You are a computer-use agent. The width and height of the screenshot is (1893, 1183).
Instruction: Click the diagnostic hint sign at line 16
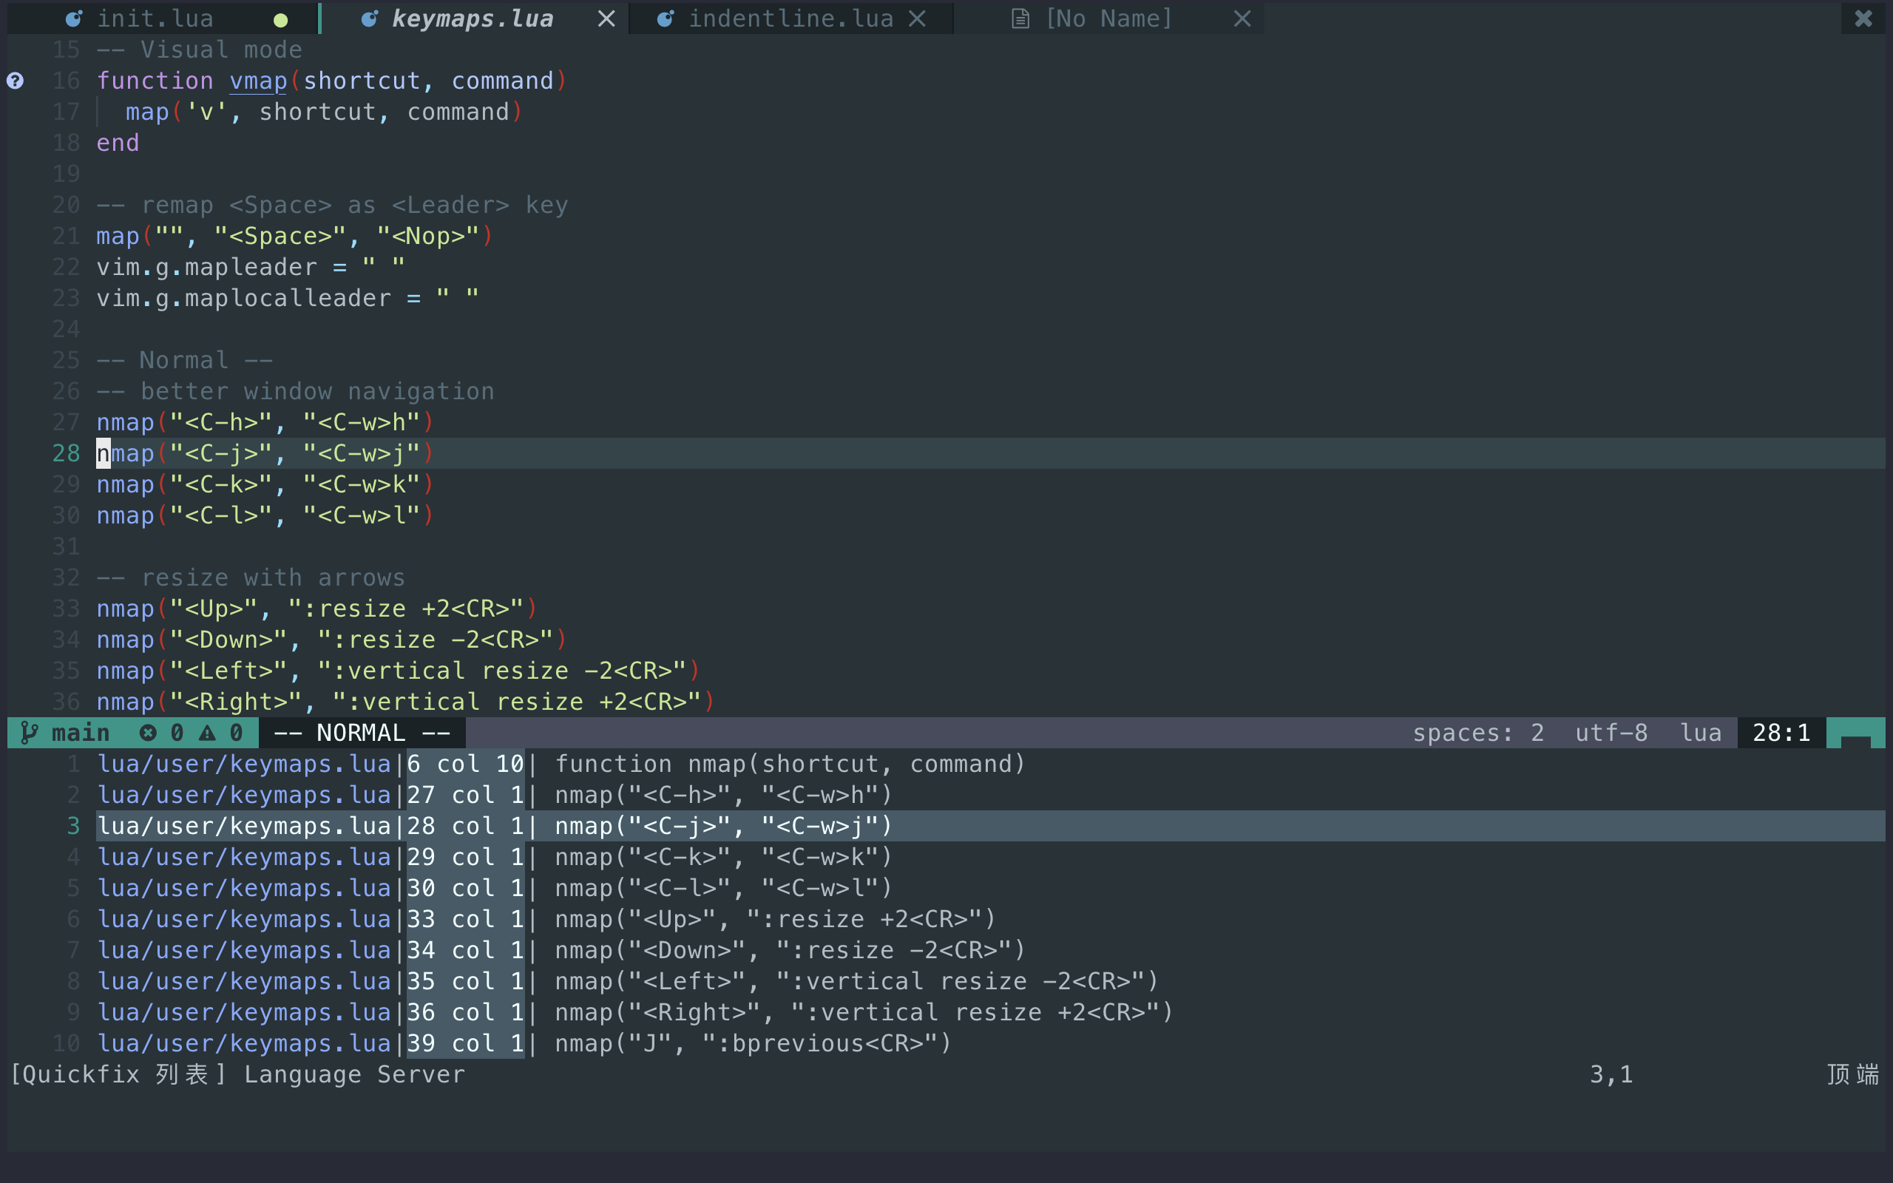(15, 81)
